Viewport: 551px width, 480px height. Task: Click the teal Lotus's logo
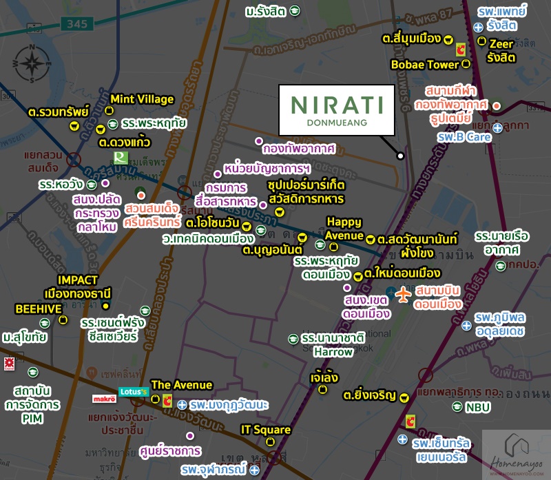pos(134,391)
